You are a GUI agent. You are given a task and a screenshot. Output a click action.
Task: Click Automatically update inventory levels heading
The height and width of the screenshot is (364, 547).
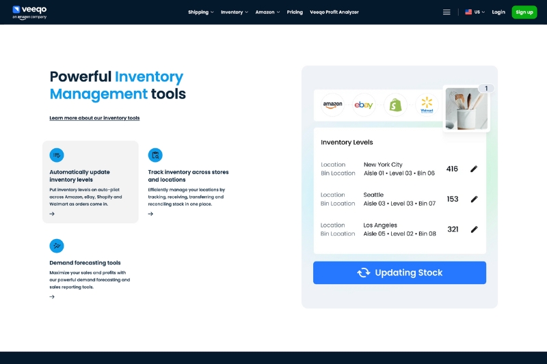(79, 176)
